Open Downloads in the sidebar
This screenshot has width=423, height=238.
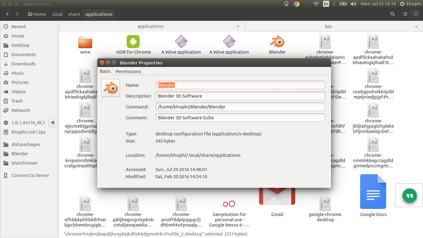point(23,64)
